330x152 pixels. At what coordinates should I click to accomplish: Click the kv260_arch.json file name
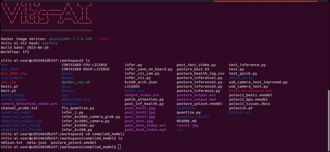pyautogui.click(x=141, y=82)
